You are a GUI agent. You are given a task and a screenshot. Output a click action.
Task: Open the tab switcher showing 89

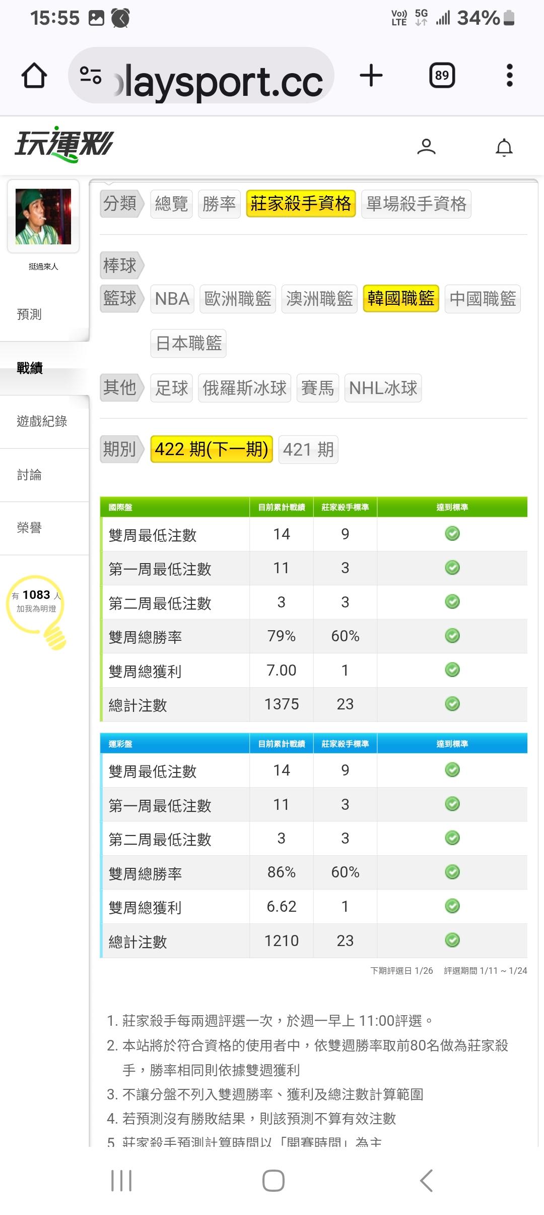coord(442,76)
